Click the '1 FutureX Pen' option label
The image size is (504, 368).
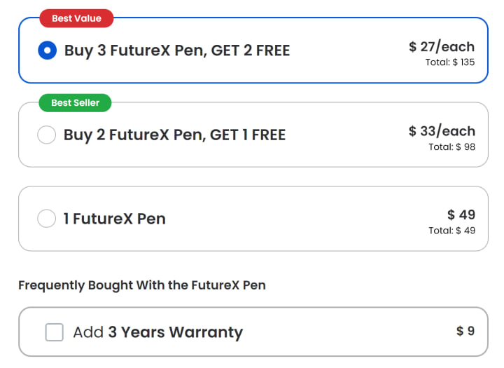tap(115, 219)
